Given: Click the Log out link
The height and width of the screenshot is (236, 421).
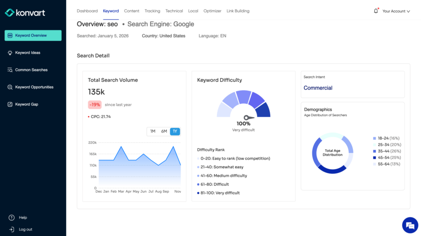Looking at the screenshot, I should [x=25, y=229].
